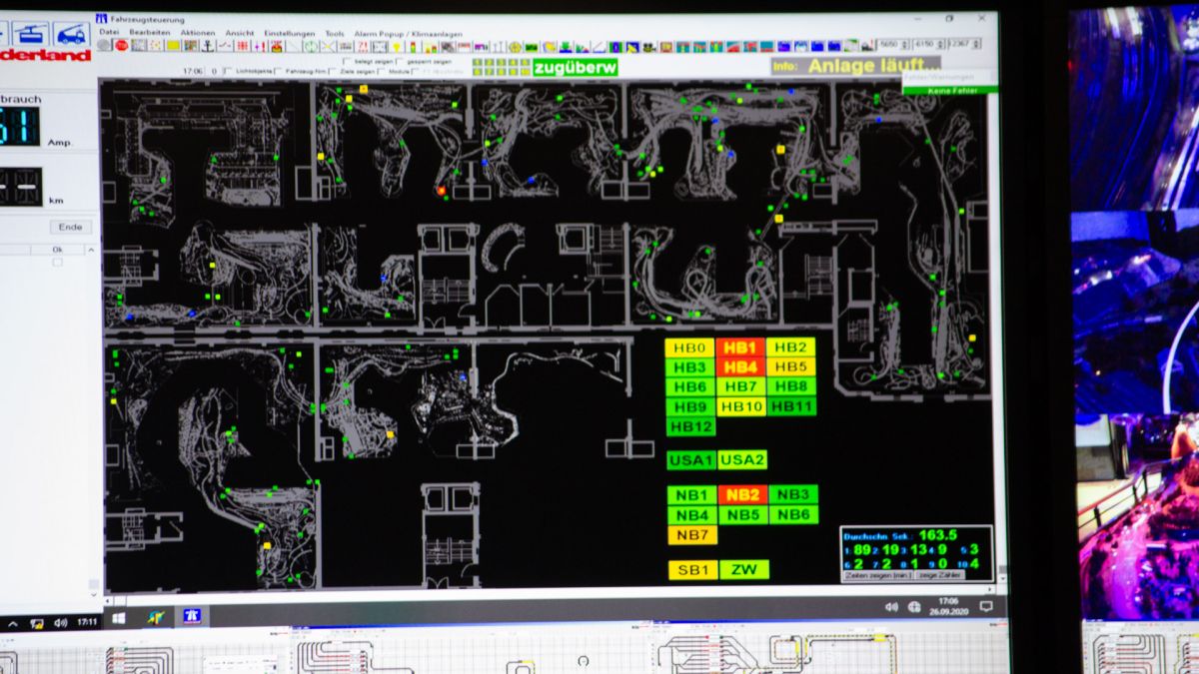Image resolution: width=1199 pixels, height=674 pixels.
Task: Click the yellow steering wheel toolbar icon
Action: [x=514, y=45]
